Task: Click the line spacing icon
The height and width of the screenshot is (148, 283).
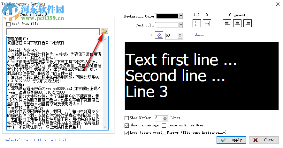Action: [x=196, y=23]
